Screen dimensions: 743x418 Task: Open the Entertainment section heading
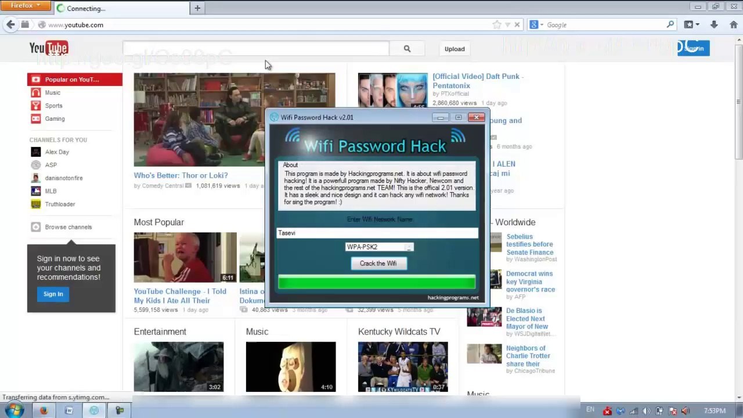(x=160, y=331)
